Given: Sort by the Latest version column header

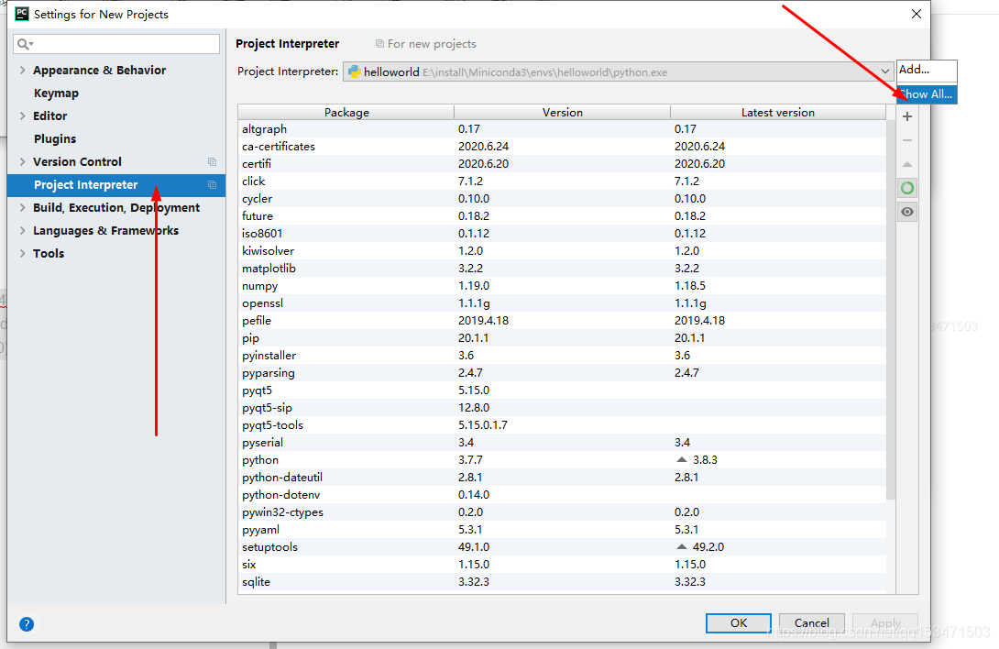Looking at the screenshot, I should point(777,113).
